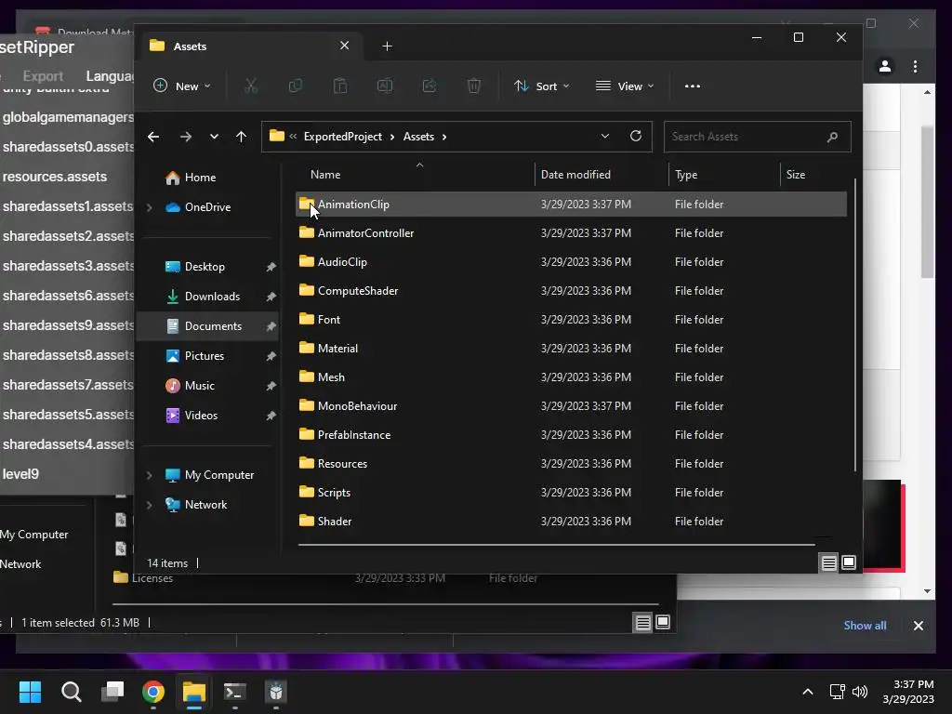Open the Chrome profile icon in background browser

point(885,66)
